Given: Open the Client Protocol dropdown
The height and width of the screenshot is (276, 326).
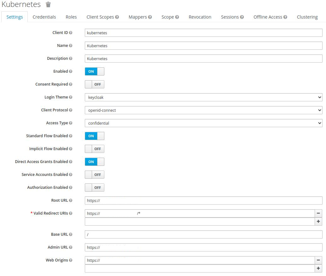Looking at the screenshot, I should tap(204, 110).
